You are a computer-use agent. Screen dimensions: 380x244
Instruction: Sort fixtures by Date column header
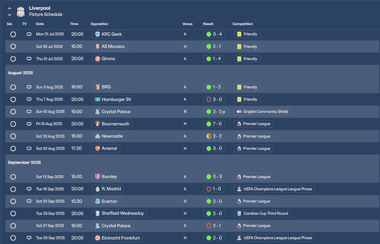coord(40,24)
